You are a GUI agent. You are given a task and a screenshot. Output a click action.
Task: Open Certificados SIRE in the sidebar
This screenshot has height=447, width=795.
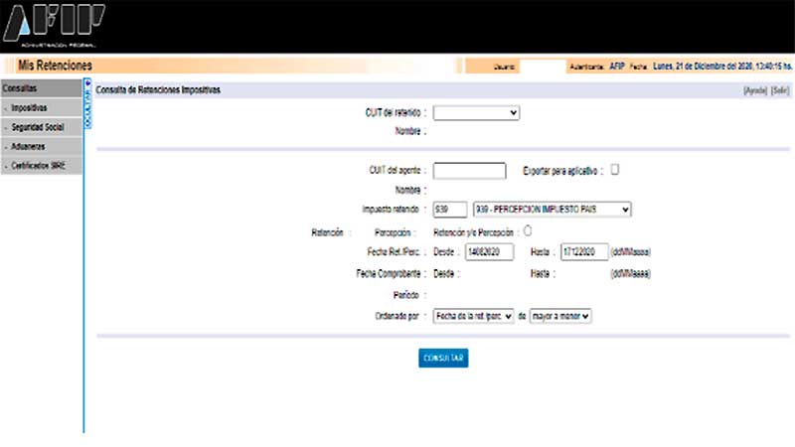pos(40,167)
